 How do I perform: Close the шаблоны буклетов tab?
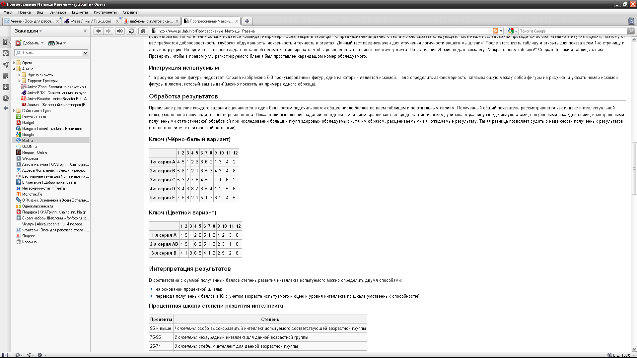[x=177, y=21]
